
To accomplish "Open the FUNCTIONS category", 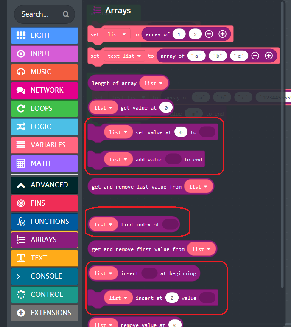I will [x=45, y=222].
